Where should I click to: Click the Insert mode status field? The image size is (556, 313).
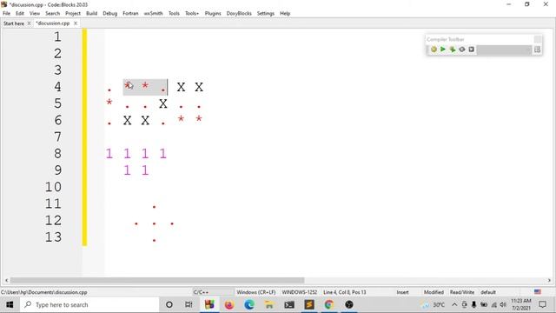(402, 292)
